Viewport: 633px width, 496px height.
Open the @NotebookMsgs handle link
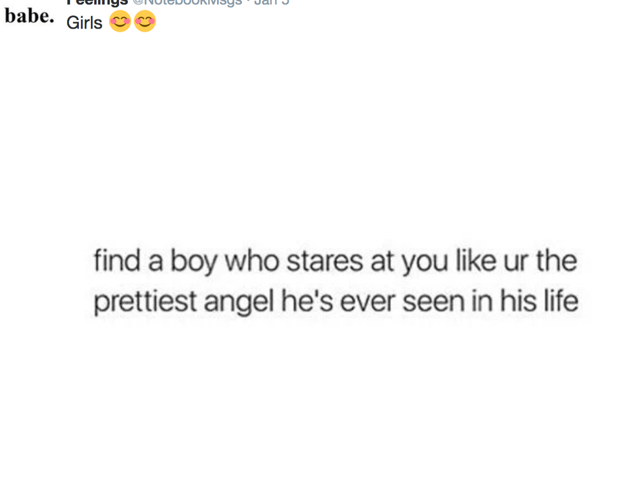click(187, 3)
